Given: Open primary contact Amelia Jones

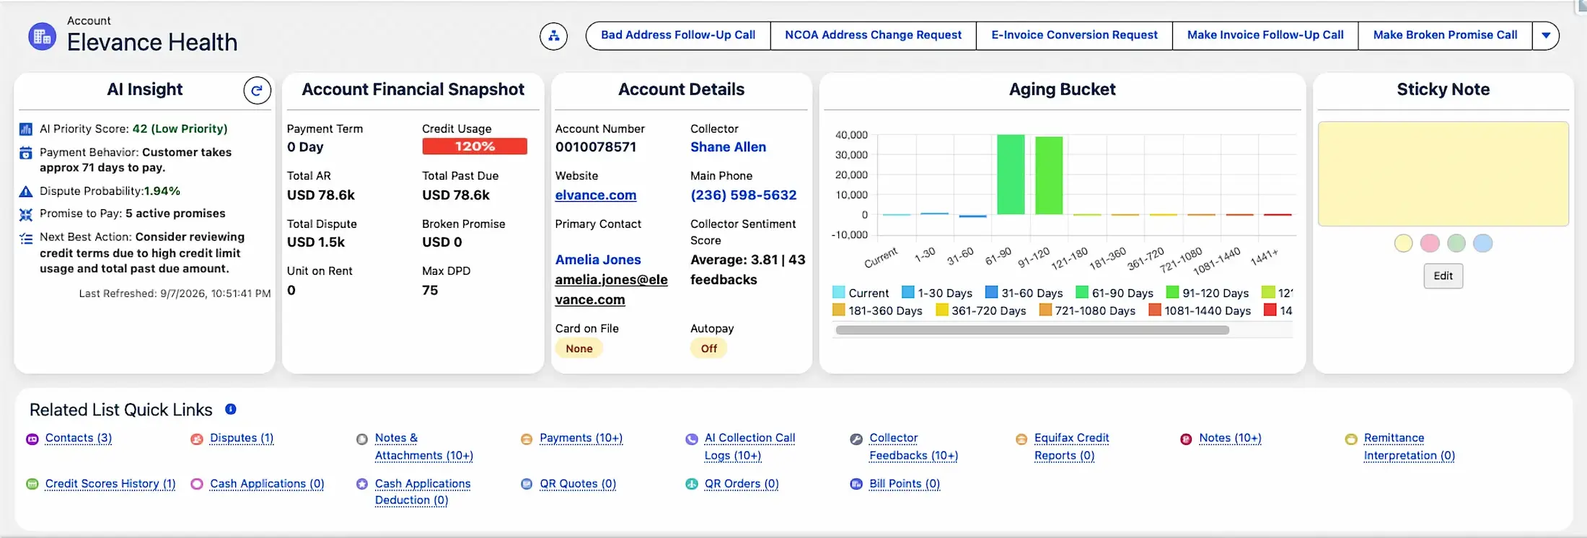Looking at the screenshot, I should click(598, 260).
